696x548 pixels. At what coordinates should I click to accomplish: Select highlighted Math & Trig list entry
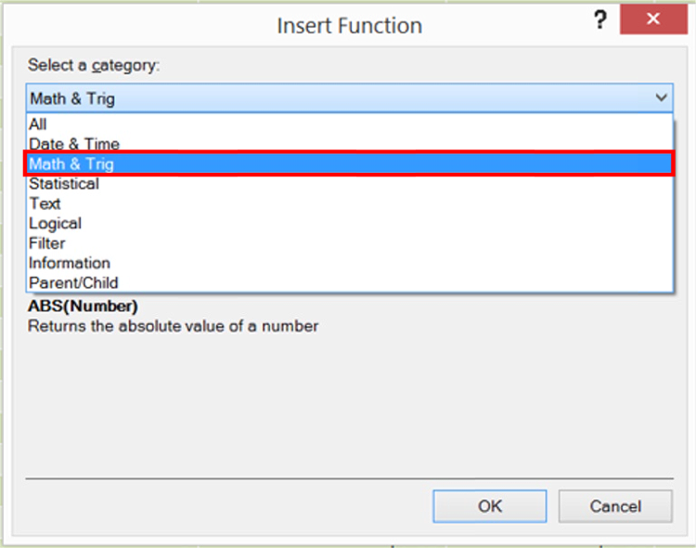click(x=71, y=163)
